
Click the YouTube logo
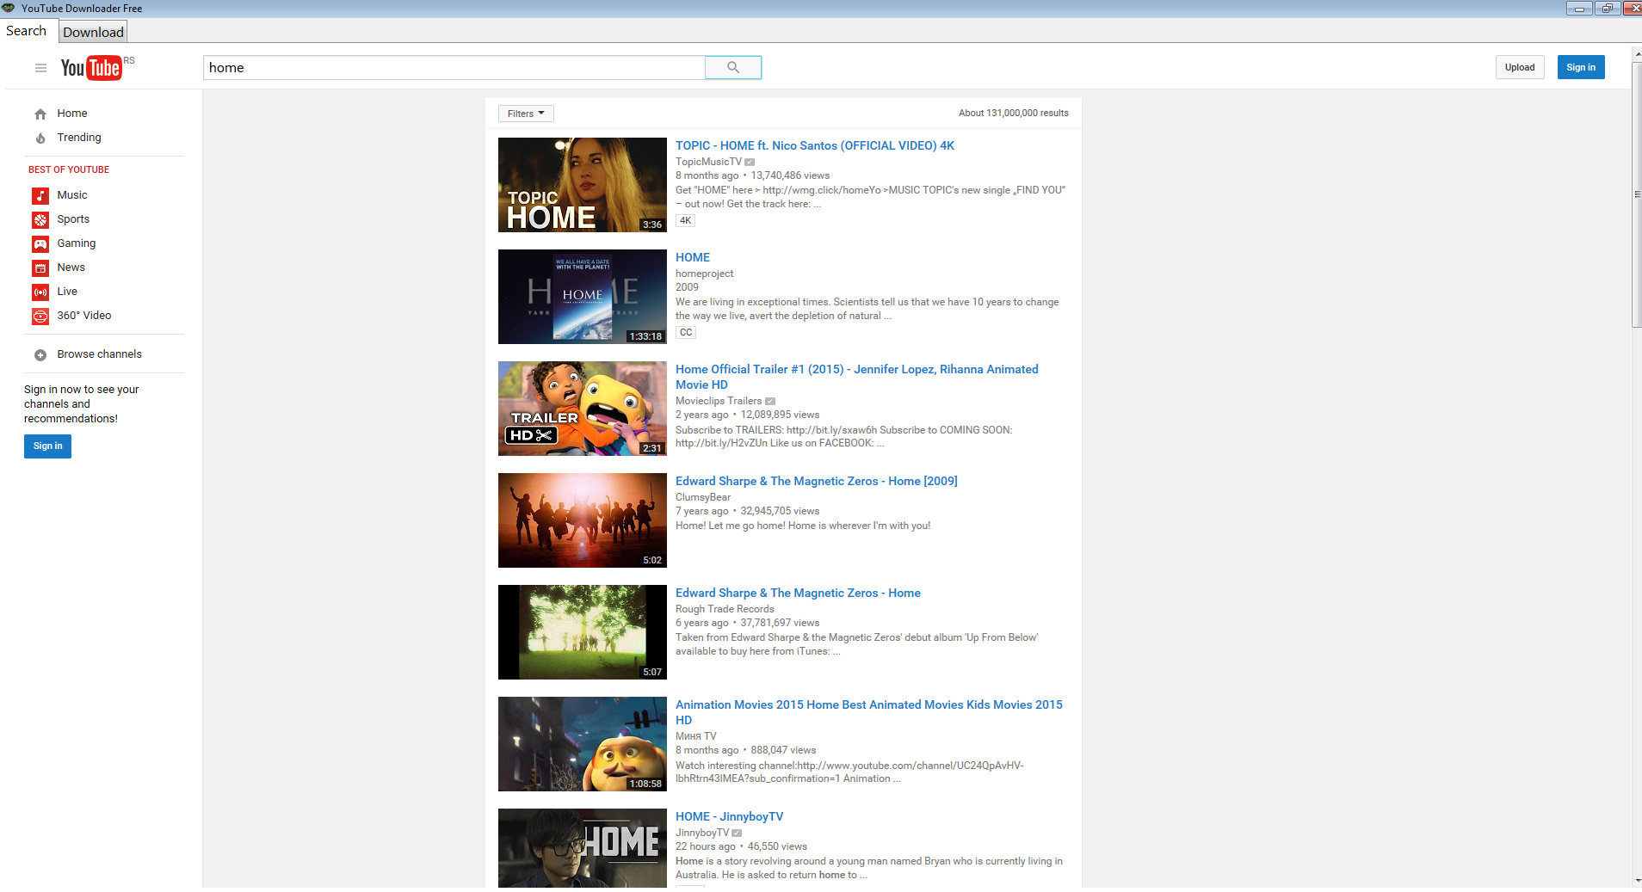[x=91, y=68]
